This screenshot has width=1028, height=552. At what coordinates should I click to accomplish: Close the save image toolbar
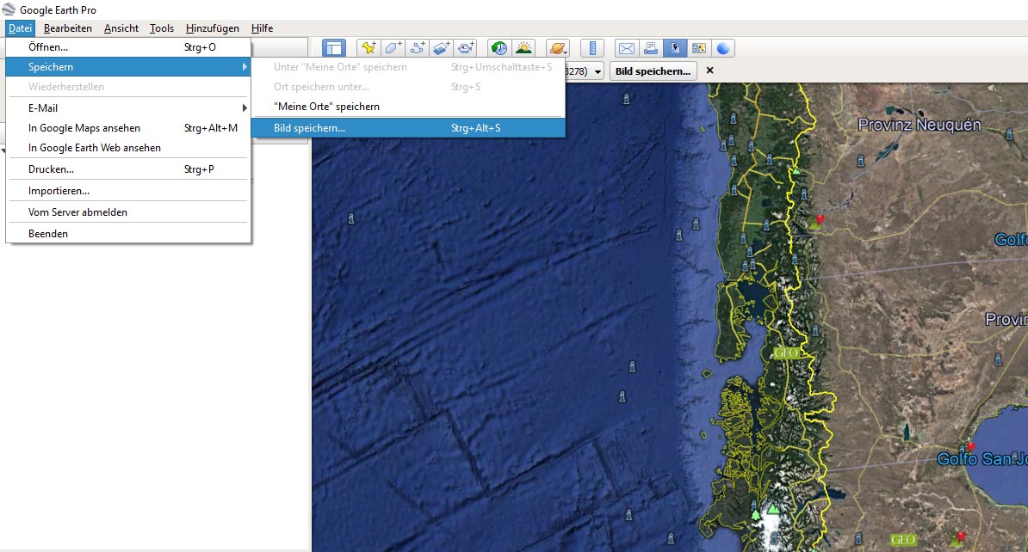(x=710, y=71)
